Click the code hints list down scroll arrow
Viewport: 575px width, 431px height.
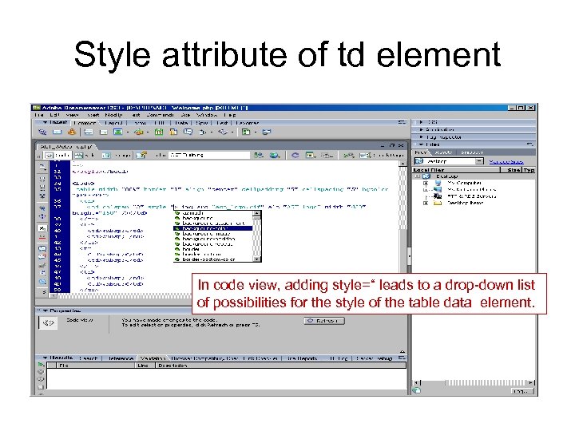(256, 259)
